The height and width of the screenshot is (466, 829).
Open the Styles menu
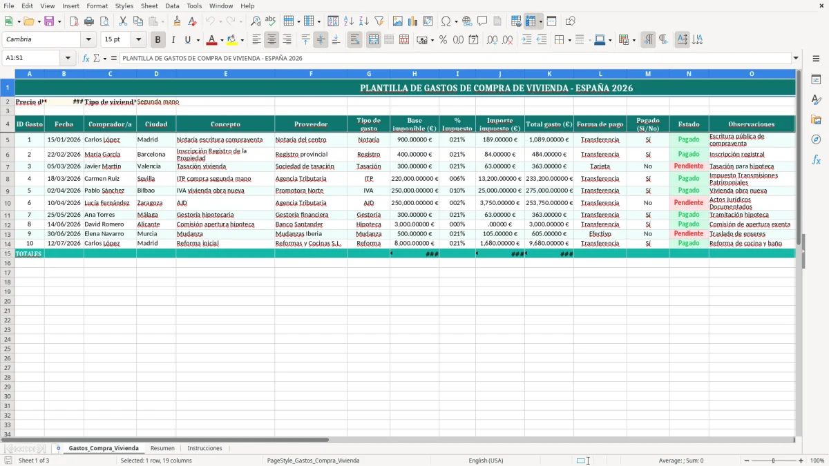[x=124, y=6]
